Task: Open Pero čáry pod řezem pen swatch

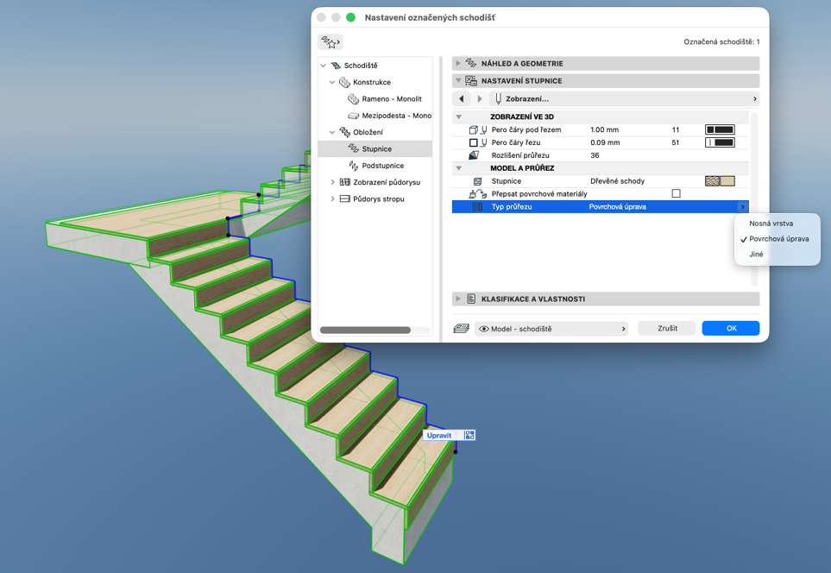Action: click(x=720, y=129)
